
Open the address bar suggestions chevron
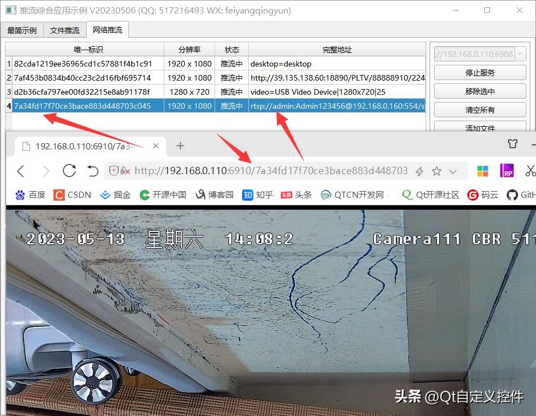[x=452, y=170]
